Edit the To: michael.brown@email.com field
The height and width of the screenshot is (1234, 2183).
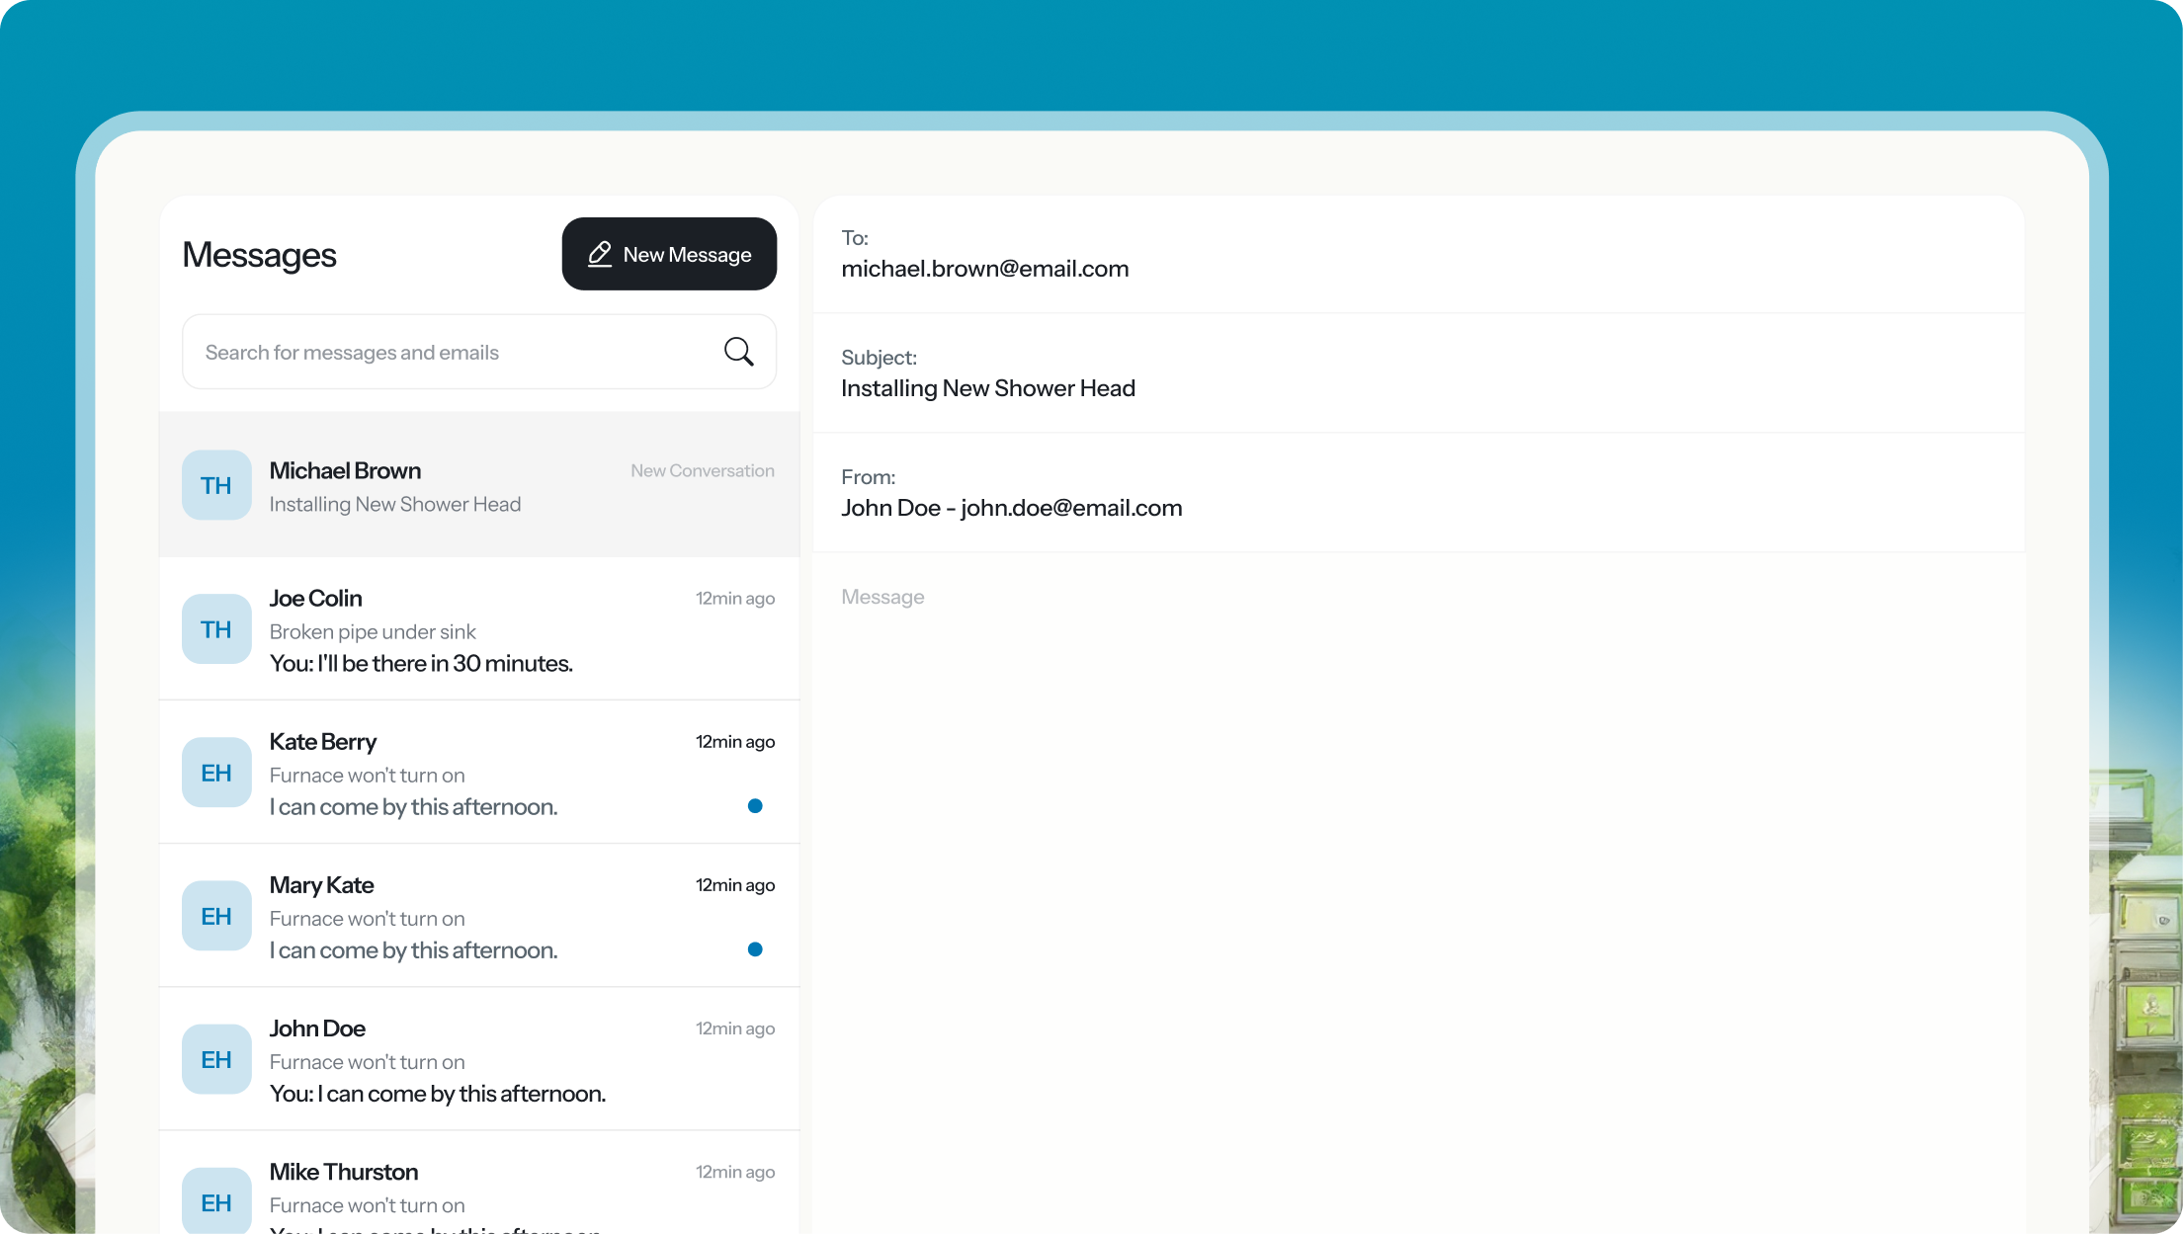[x=1418, y=255]
